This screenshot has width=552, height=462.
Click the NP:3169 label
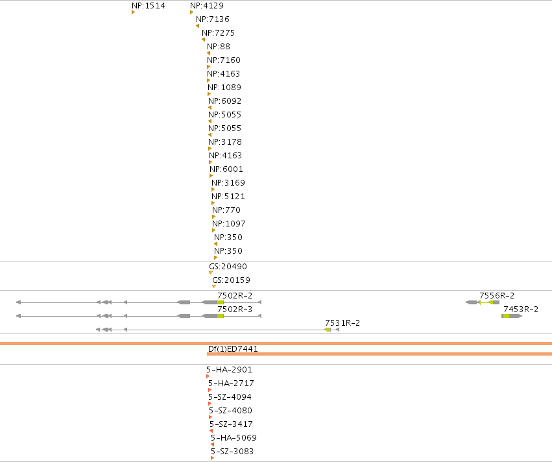(x=228, y=183)
